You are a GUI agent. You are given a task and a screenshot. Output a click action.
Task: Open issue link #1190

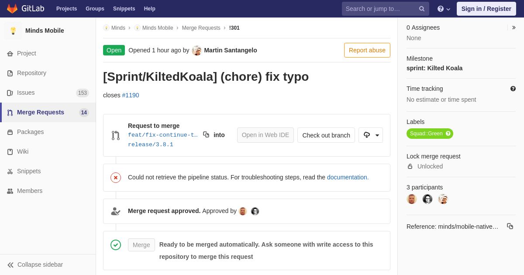[131, 95]
